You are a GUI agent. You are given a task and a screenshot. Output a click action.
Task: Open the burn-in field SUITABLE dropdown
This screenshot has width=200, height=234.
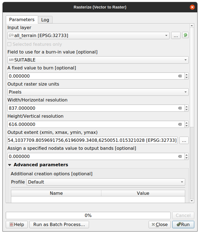pyautogui.click(x=98, y=60)
